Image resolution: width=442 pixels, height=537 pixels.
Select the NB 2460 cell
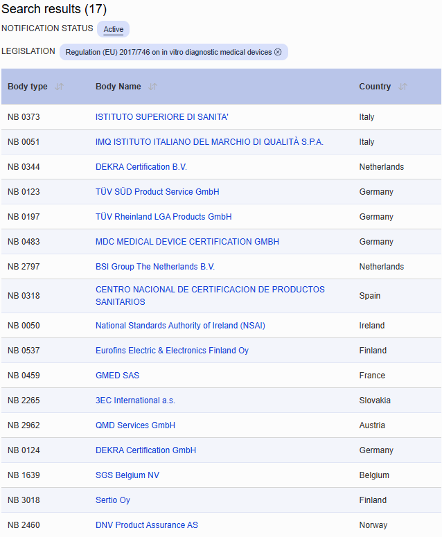click(x=24, y=525)
